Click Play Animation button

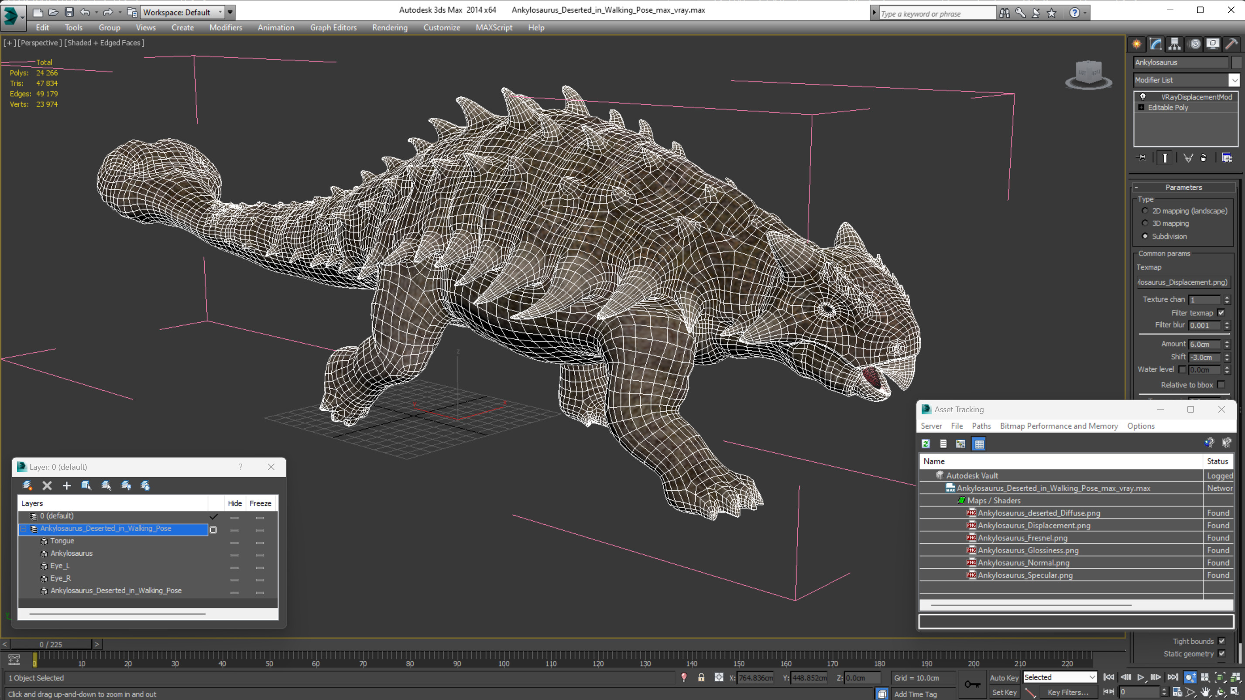(x=1140, y=677)
